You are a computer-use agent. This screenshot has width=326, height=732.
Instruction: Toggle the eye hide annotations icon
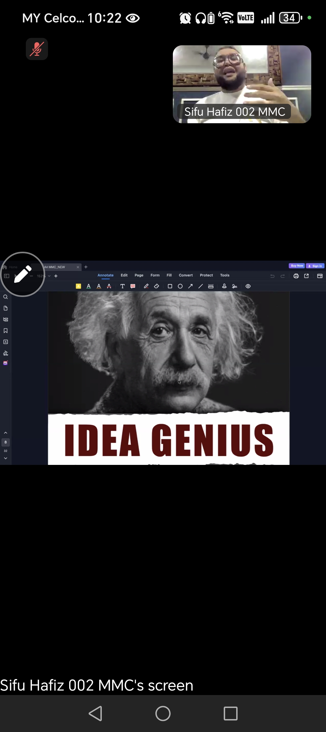(248, 286)
